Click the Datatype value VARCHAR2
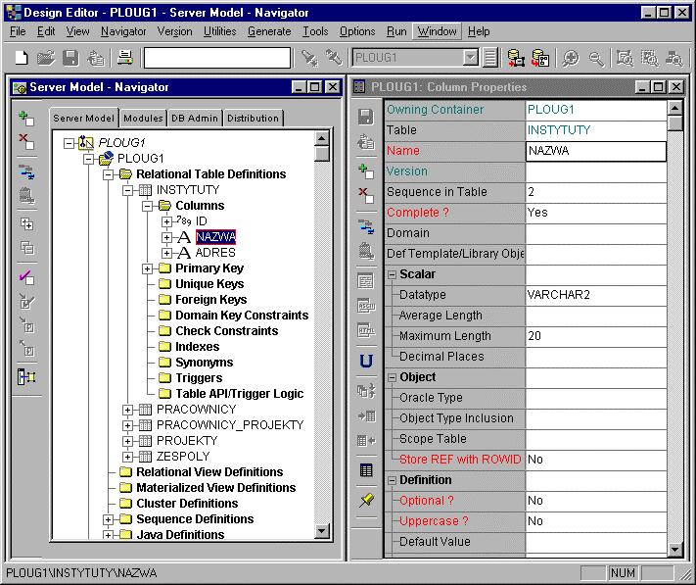Image resolution: width=696 pixels, height=585 pixels. pyautogui.click(x=596, y=295)
